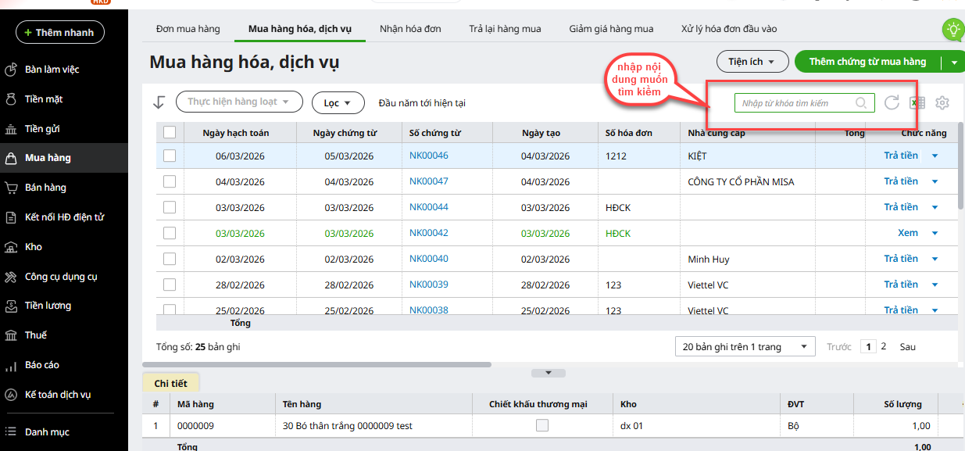Expand the Tiện ích dropdown
Image resolution: width=965 pixels, height=451 pixels.
pos(751,62)
